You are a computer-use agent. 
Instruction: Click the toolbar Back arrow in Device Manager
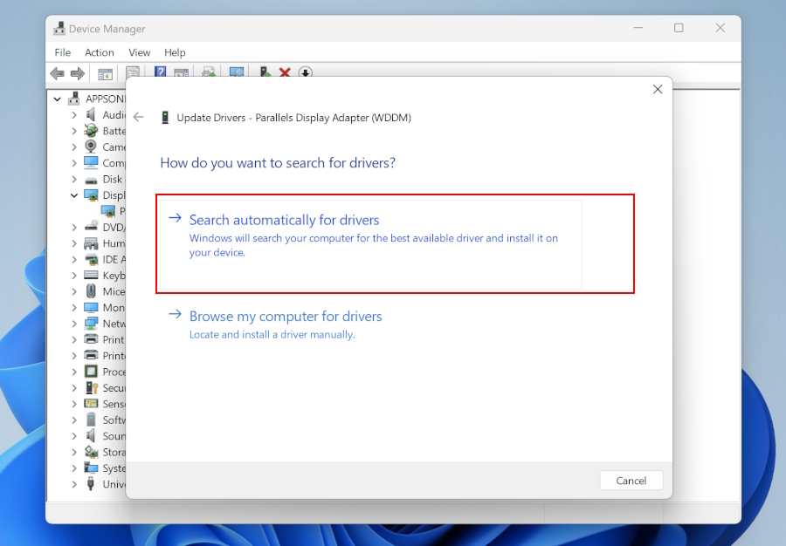58,73
